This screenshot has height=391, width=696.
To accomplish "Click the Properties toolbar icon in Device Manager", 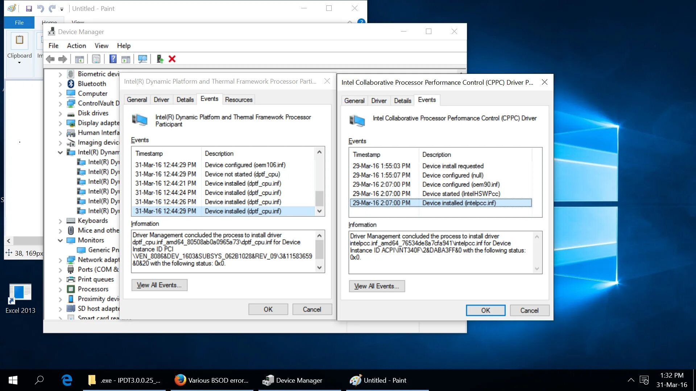I will (96, 59).
